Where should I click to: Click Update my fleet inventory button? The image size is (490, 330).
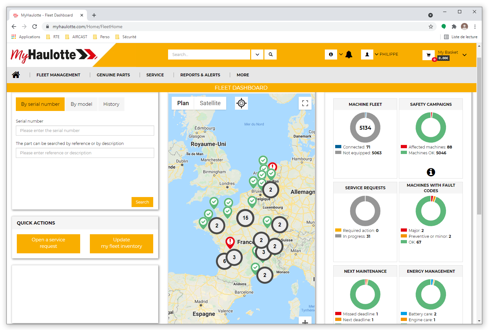(122, 243)
